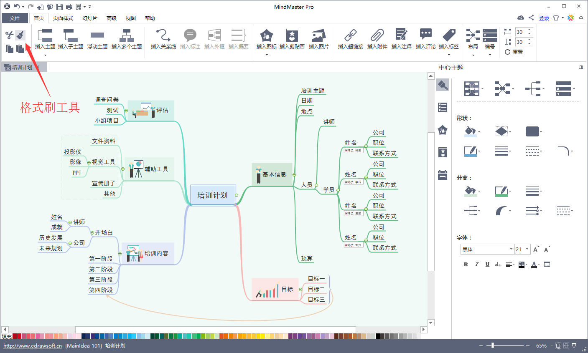The height and width of the screenshot is (353, 588).
Task: Open the outline list side-panel tab
Action: pyautogui.click(x=443, y=107)
